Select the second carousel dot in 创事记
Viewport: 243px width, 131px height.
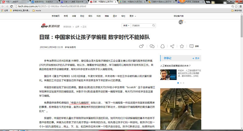[x=181, y=83]
